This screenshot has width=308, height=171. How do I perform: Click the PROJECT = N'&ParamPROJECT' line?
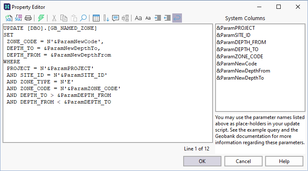click(50, 68)
